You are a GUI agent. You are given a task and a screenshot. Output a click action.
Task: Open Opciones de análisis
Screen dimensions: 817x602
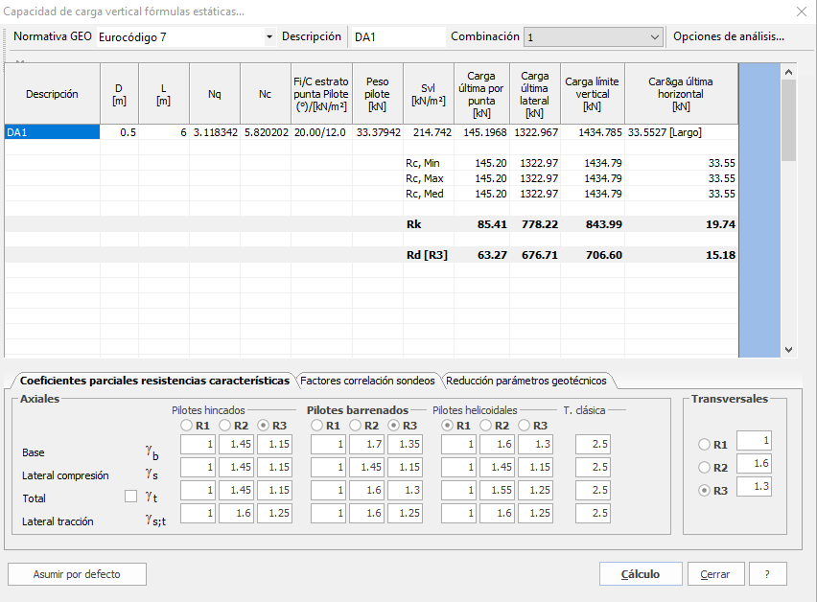point(729,36)
